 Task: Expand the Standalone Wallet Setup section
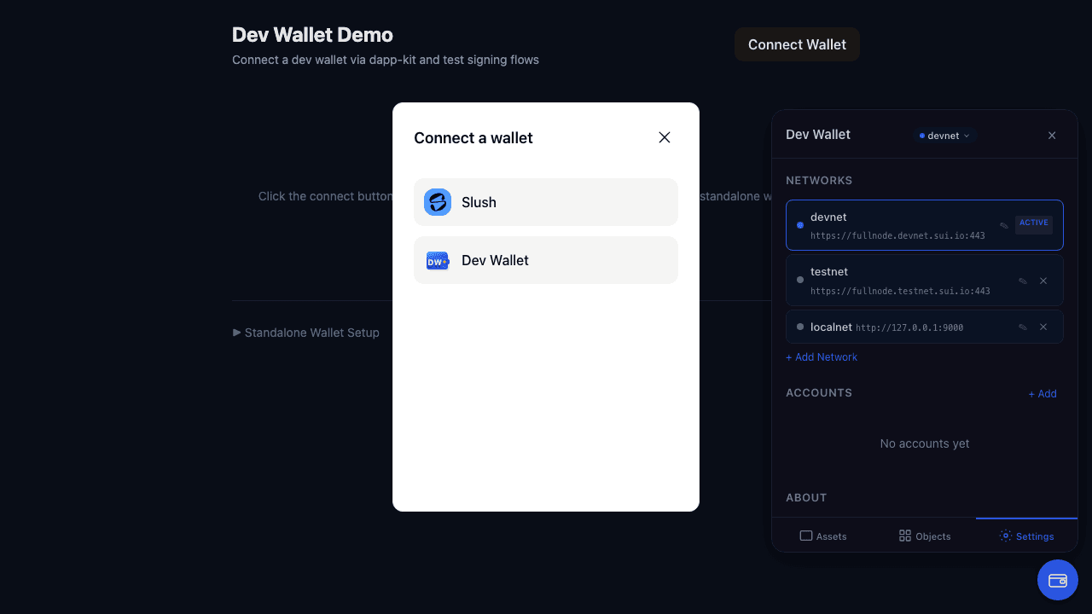click(x=305, y=333)
